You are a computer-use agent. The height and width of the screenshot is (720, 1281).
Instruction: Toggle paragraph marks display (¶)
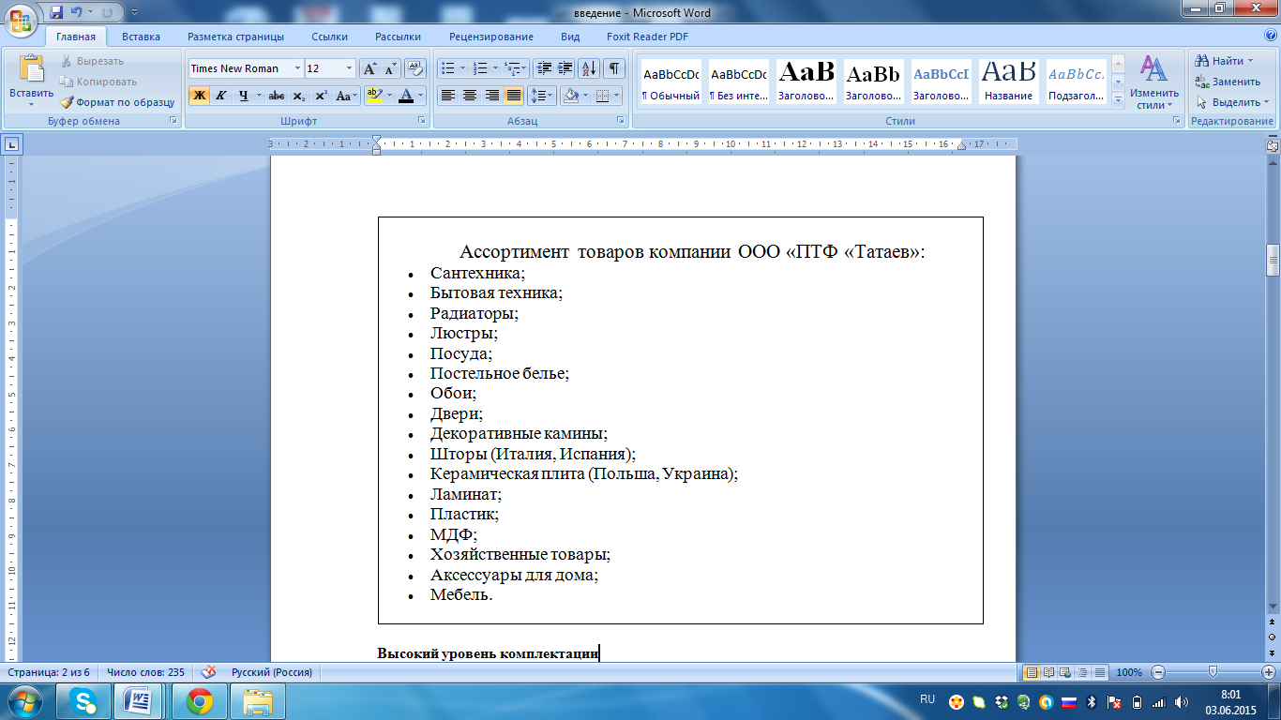click(613, 68)
